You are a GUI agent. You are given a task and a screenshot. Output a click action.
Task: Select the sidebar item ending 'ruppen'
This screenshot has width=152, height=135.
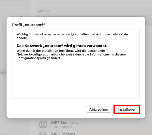[x=5, y=134]
